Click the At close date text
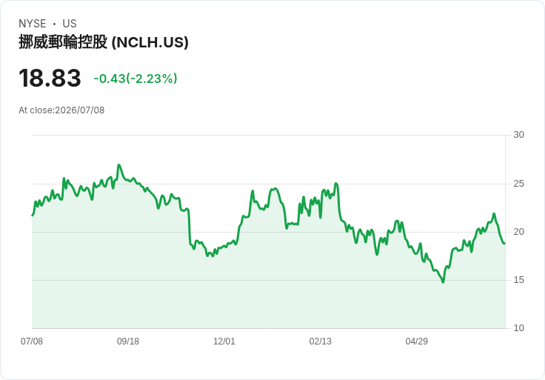This screenshot has width=545, height=380. (61, 110)
